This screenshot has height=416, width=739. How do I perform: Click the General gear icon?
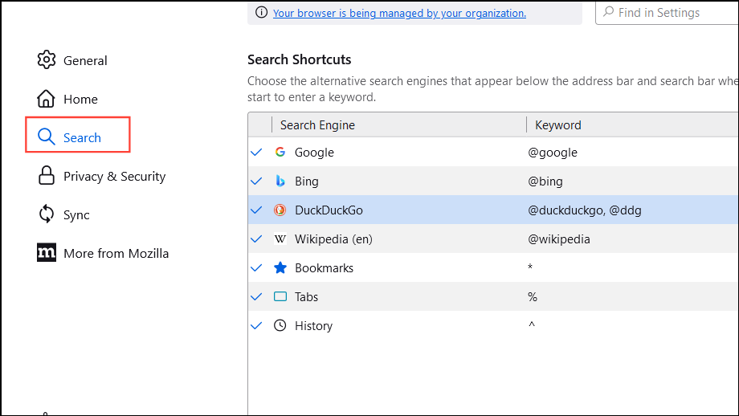click(x=47, y=60)
